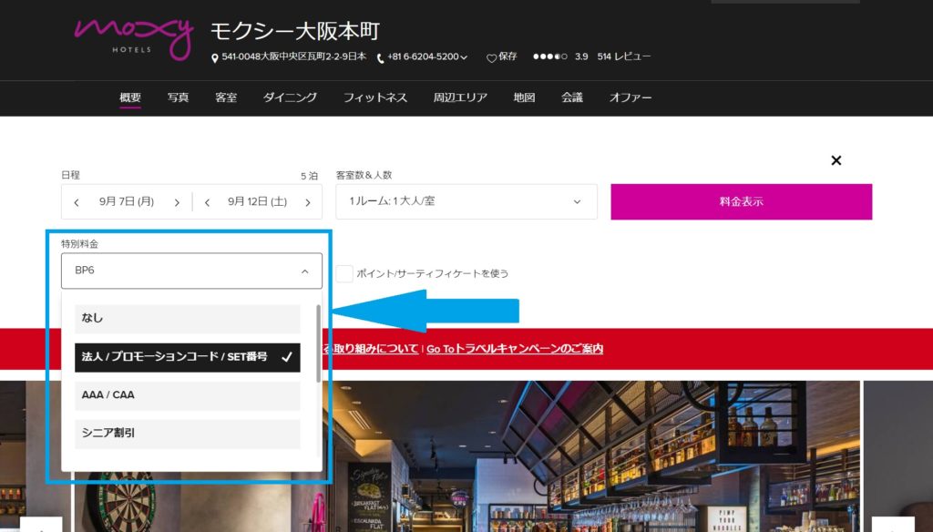Choose the シニア割引 rate option
Viewport: 933px width, 532px height.
[187, 434]
